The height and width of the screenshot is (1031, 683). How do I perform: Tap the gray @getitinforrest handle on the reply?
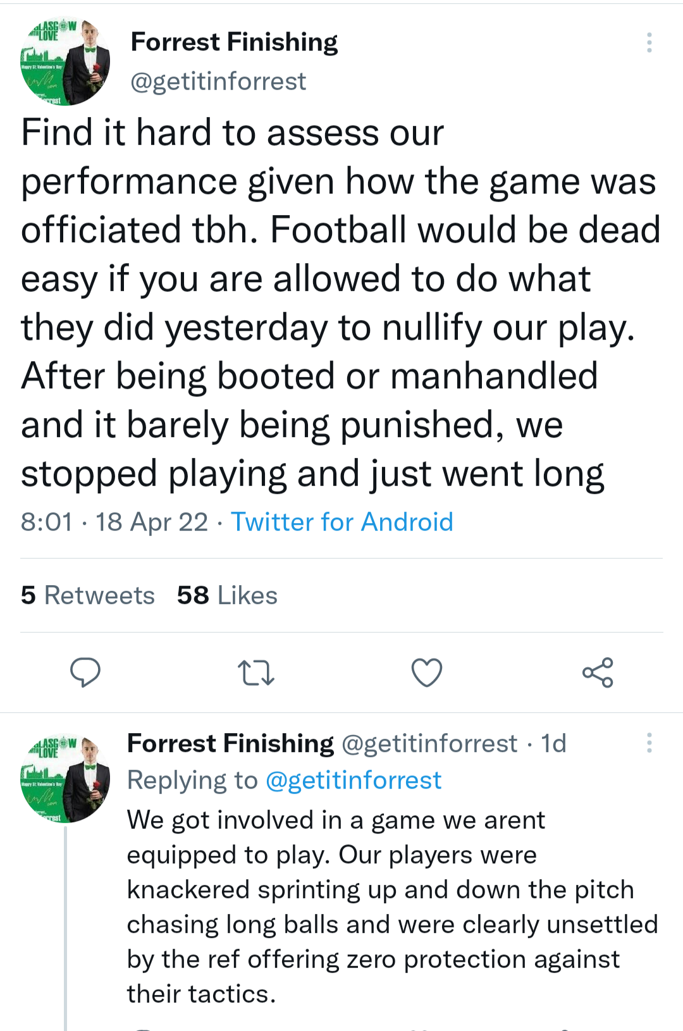(429, 744)
